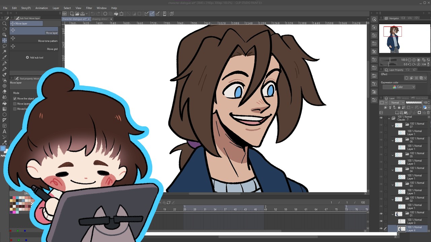The width and height of the screenshot is (431, 242).
Task: Collapse the Claude : 7 folder
Action: tap(389, 118)
